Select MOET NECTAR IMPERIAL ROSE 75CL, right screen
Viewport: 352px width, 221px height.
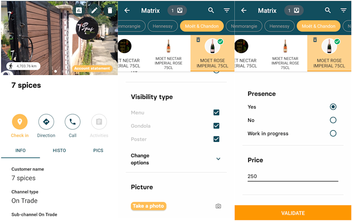pyautogui.click(x=285, y=54)
